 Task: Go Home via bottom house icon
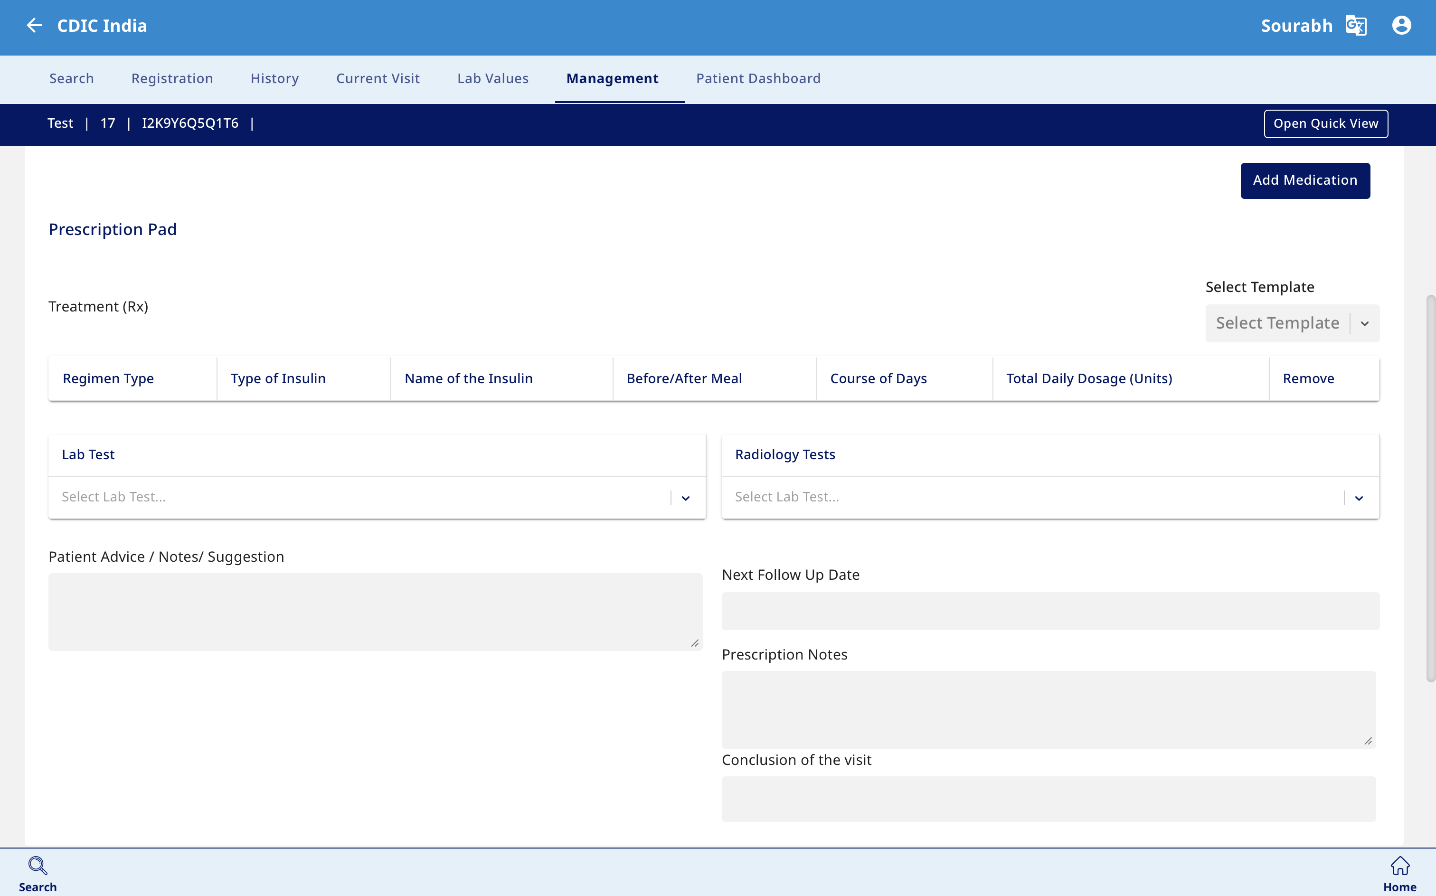1399,866
